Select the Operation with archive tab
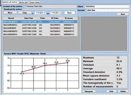This screenshot has width=131, height=95. pyautogui.click(x=9, y=2)
